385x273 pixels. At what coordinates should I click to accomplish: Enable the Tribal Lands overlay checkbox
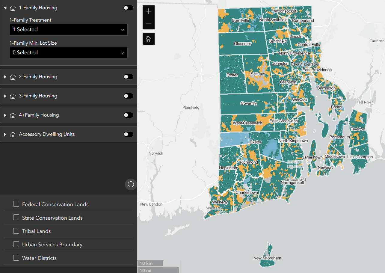click(x=16, y=231)
